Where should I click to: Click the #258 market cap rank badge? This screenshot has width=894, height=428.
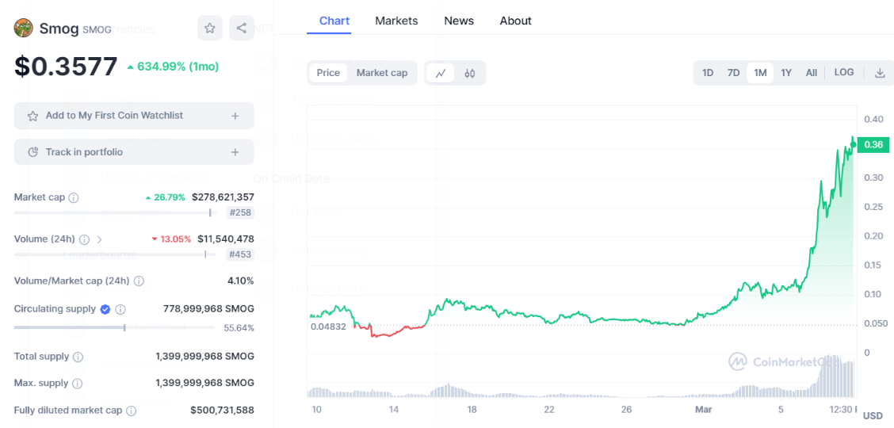[x=239, y=212]
